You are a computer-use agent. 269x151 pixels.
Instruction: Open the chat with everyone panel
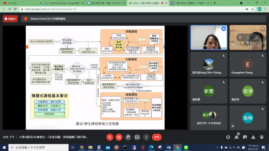tap(245, 137)
